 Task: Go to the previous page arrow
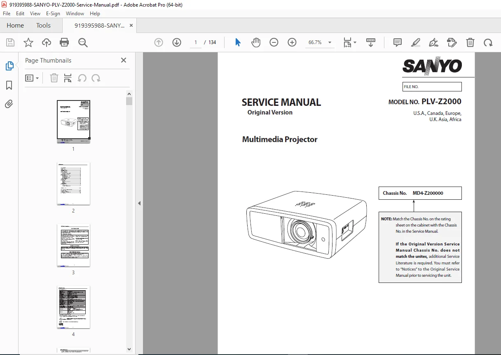pos(159,42)
